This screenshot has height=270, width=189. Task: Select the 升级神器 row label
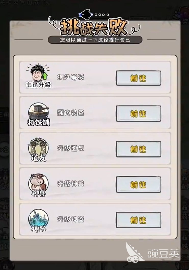[x=71, y=219]
